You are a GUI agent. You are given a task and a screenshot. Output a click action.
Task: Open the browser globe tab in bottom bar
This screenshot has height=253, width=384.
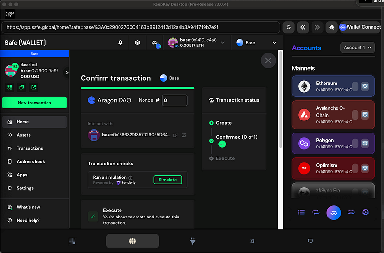pos(132,241)
